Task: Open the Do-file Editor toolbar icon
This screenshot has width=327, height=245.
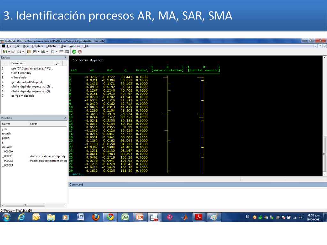Action: (53, 52)
